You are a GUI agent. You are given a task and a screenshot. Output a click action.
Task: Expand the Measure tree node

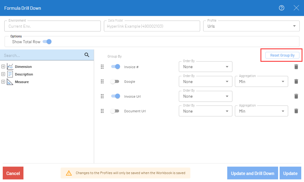point(3,82)
